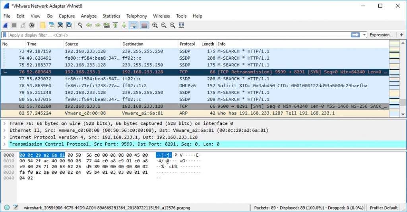This screenshot has height=212, width=407.
Task: Open the Tools menu
Action: 181,16
